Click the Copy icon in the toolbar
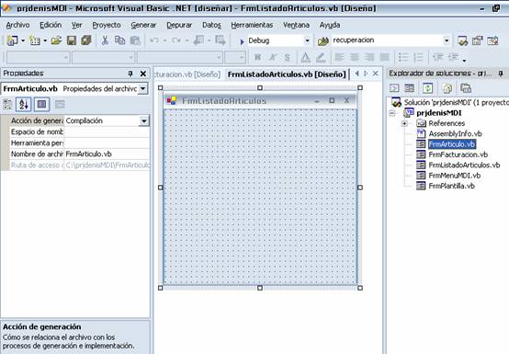This screenshot has width=509, height=354. coord(119,40)
